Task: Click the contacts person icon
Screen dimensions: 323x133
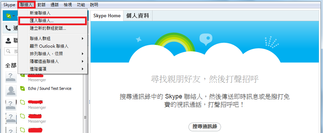Action: tap(8, 40)
